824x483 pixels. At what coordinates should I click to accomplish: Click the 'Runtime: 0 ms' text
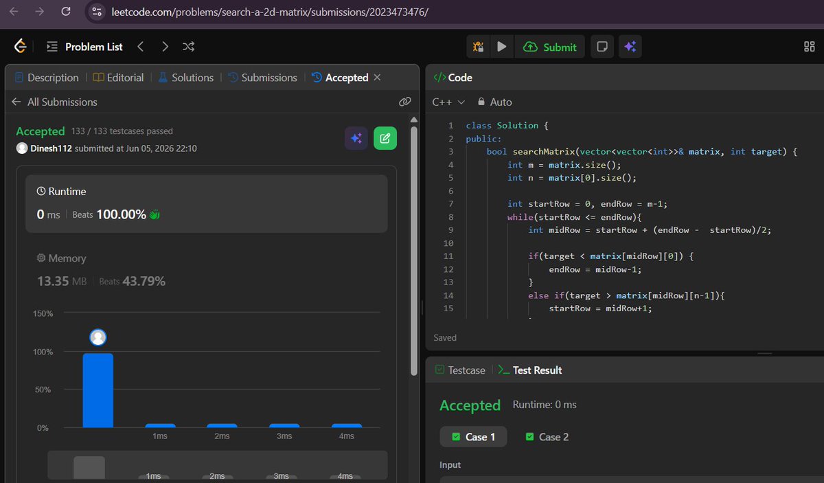click(545, 405)
